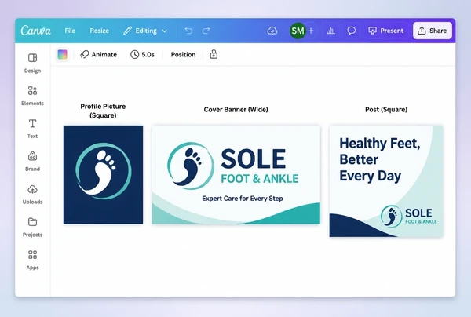Select the large SOLE text in banner
This screenshot has height=317, width=471.
(254, 158)
